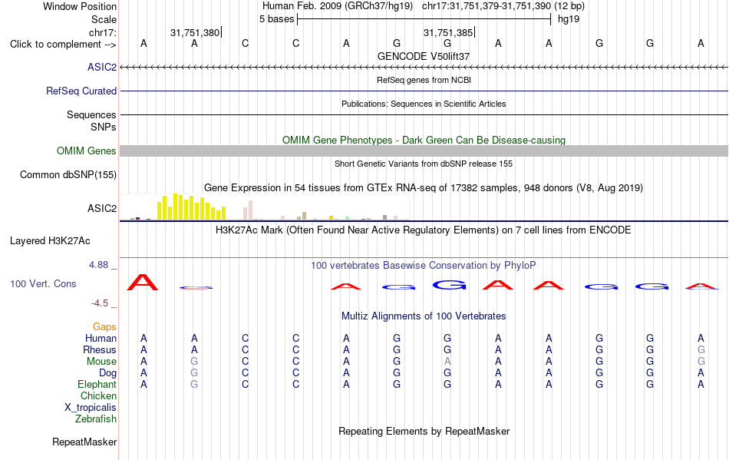Click the tall yellow GTEx expression bars

coord(192,207)
